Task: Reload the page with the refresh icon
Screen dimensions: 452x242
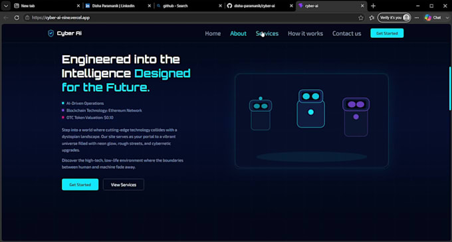Action: click(x=17, y=17)
